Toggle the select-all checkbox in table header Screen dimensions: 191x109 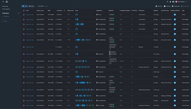24,10
